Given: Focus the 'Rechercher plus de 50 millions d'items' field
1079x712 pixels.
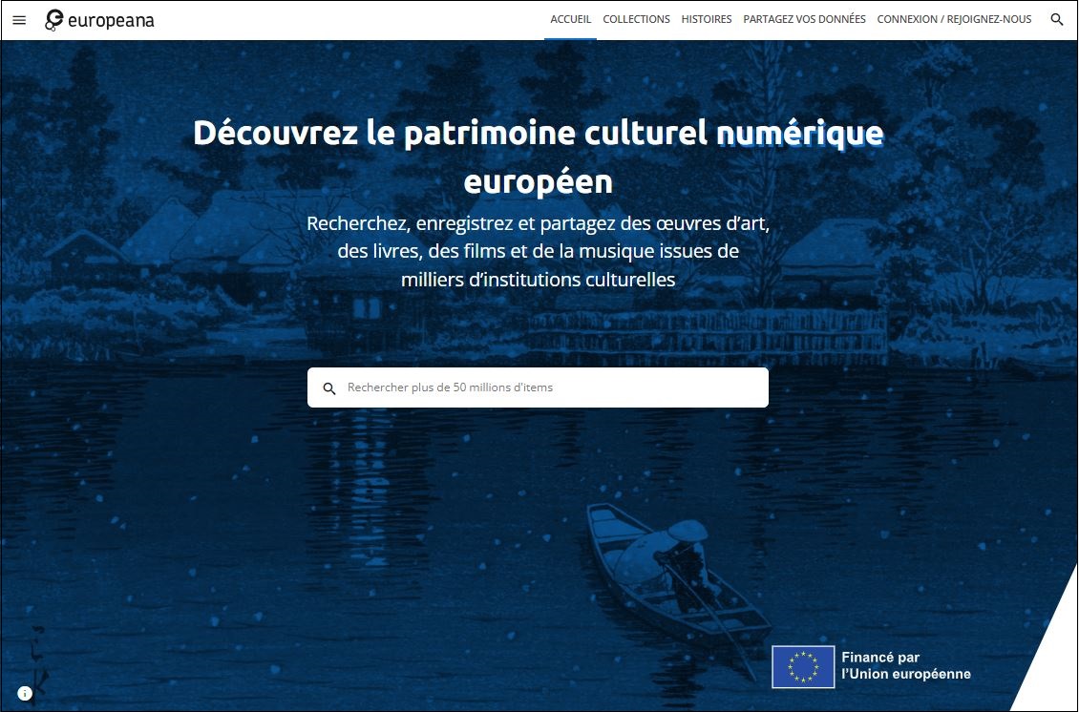Looking at the screenshot, I should (x=549, y=388).
